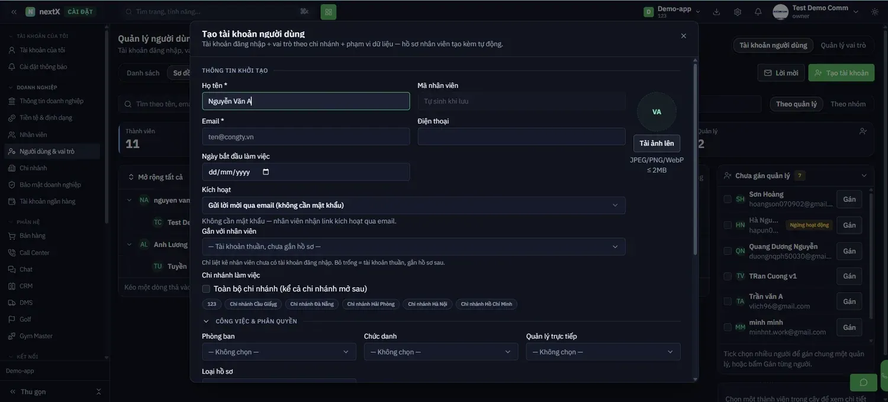Tick the Hà Ngu... user checkbox
The width and height of the screenshot is (888, 402).
pos(728,225)
